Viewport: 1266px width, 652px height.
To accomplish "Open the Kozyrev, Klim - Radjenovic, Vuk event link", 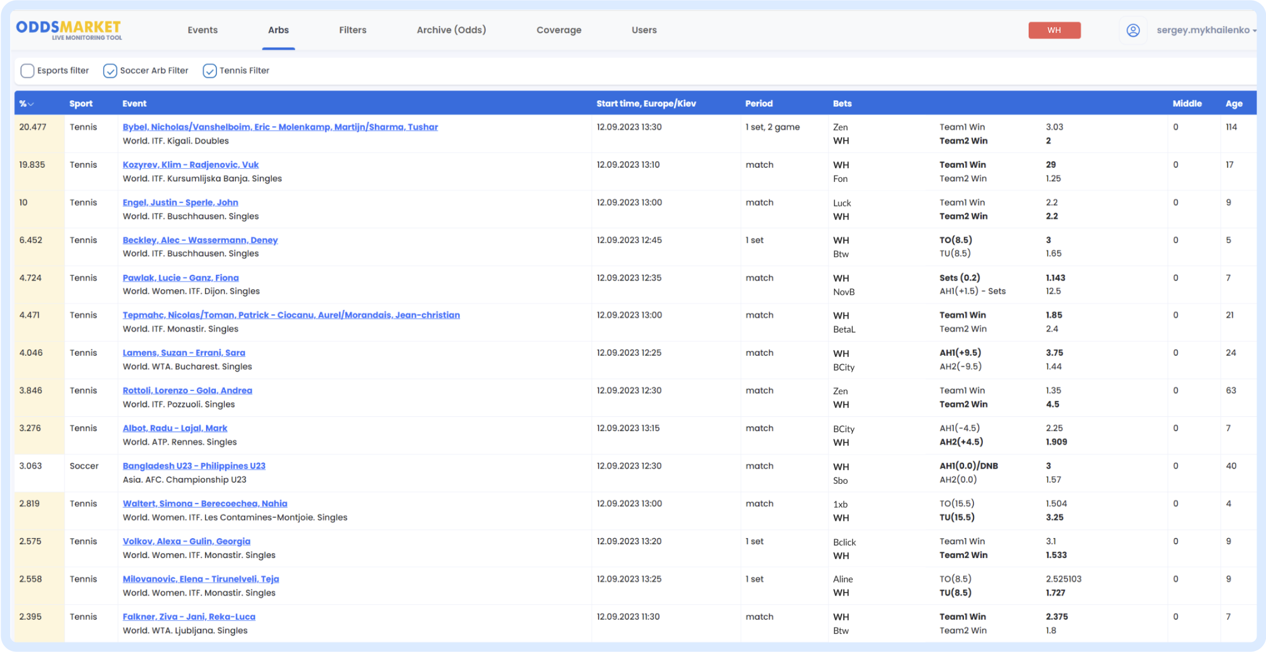I will tap(190, 165).
